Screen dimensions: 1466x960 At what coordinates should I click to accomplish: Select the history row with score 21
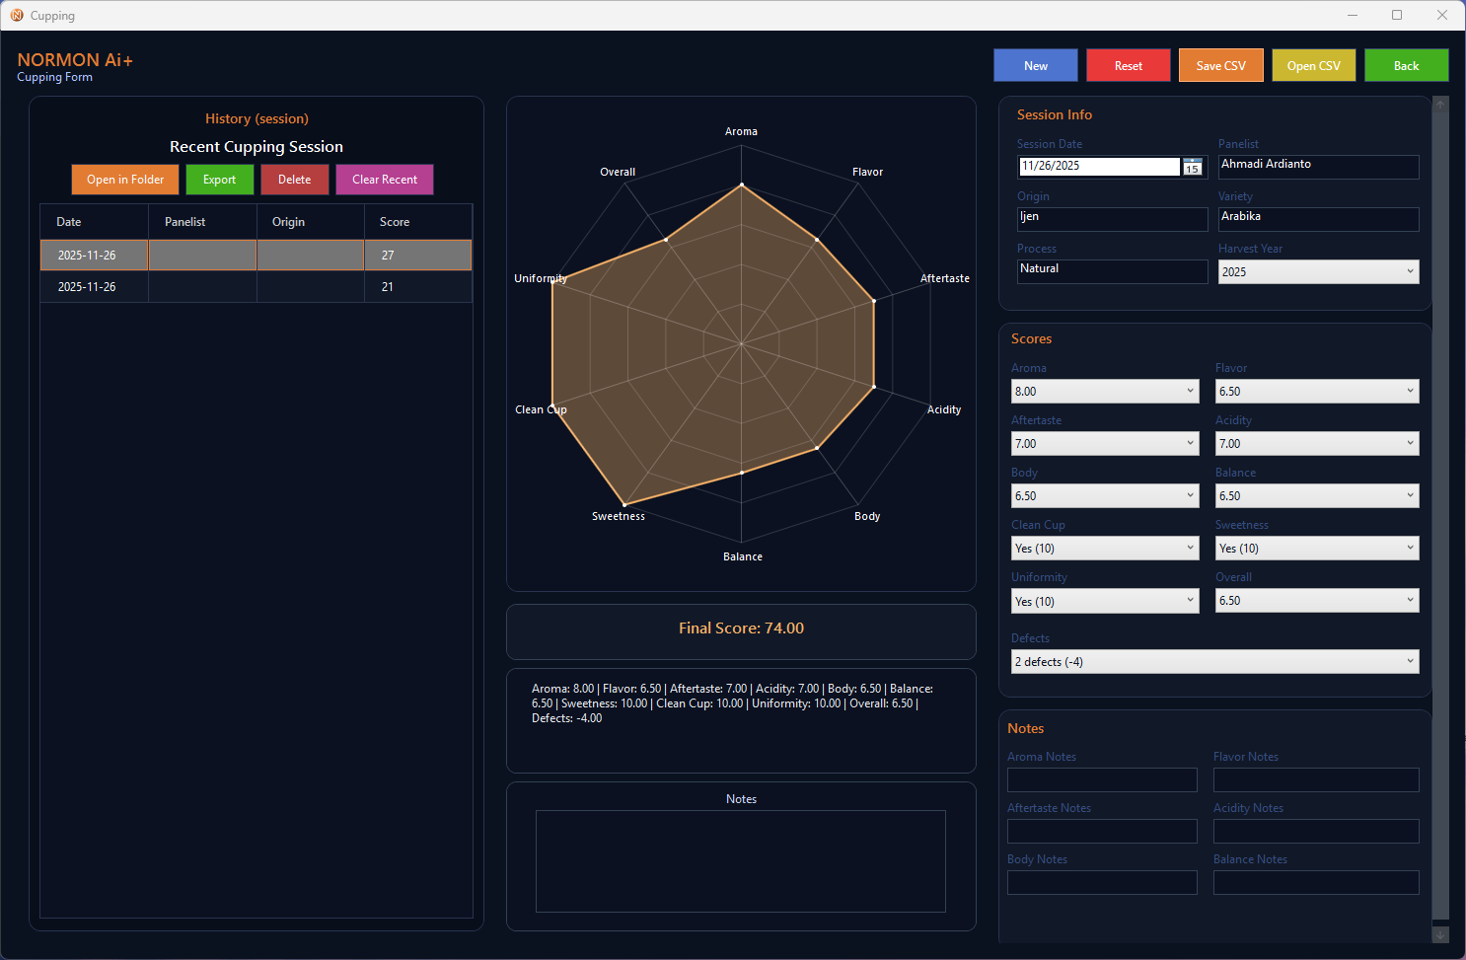(x=256, y=287)
